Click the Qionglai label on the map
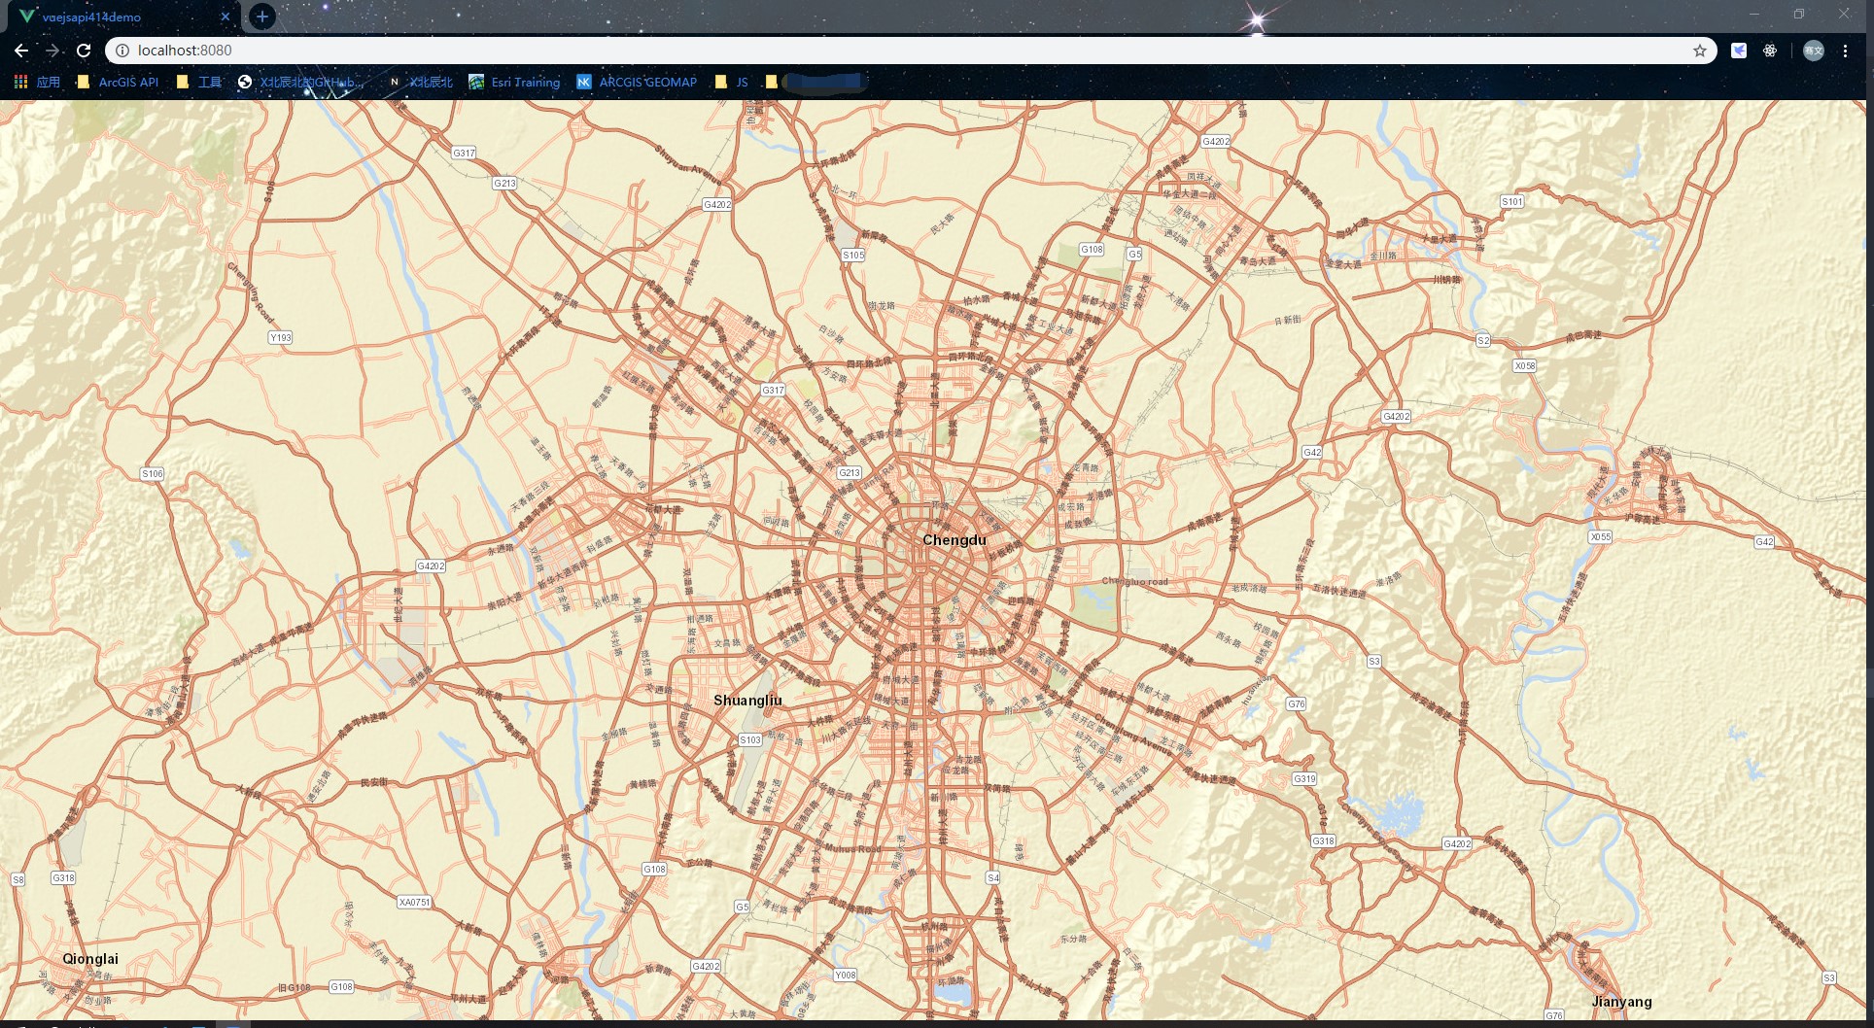This screenshot has height=1028, width=1874. coord(90,959)
